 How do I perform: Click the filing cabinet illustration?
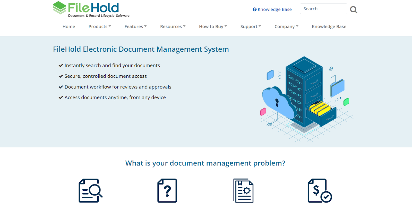coord(306,99)
